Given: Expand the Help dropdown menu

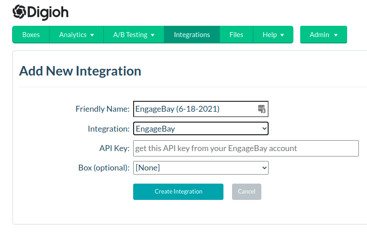Looking at the screenshot, I should pyautogui.click(x=273, y=35).
